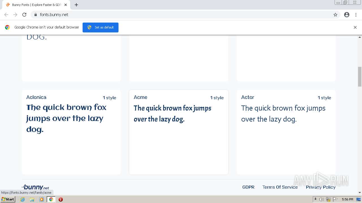Open the GDPR footer link
The width and height of the screenshot is (362, 203).
coord(248,187)
